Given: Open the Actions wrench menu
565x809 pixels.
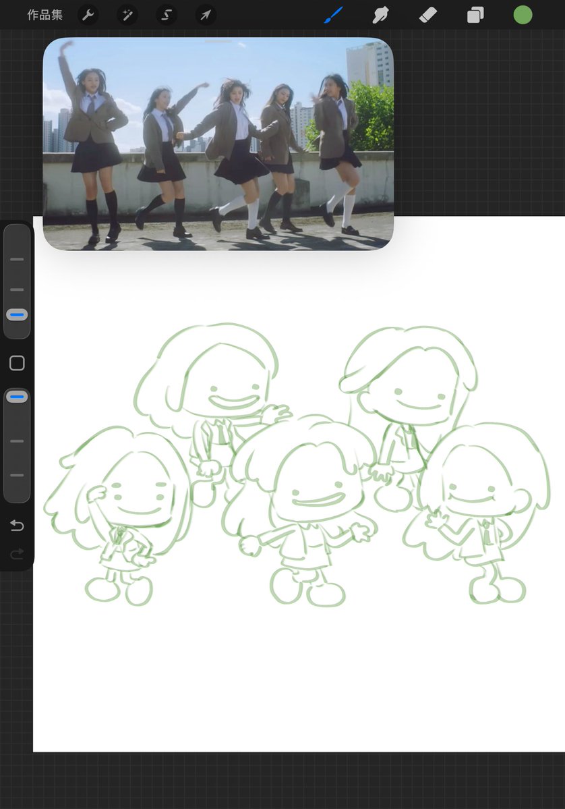Looking at the screenshot, I should pos(88,15).
